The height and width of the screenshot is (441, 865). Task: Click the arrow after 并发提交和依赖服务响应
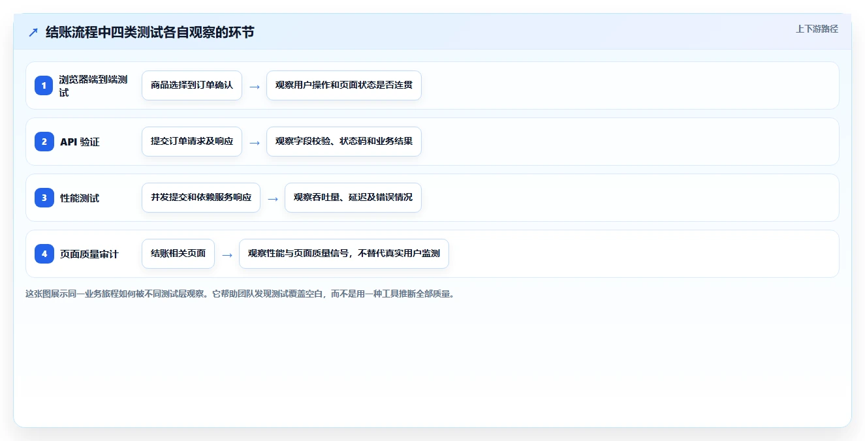pyautogui.click(x=273, y=198)
